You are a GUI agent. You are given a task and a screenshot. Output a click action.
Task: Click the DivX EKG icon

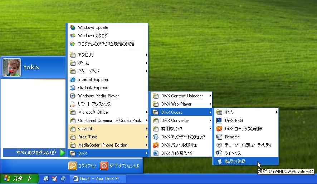coord(219,121)
